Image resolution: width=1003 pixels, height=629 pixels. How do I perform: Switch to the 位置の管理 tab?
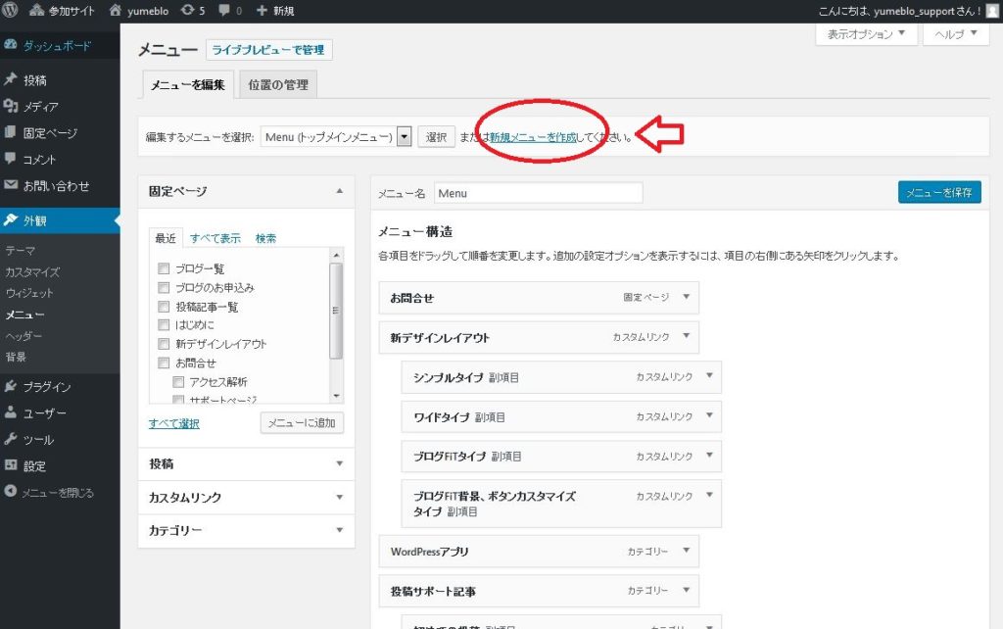[x=278, y=84]
